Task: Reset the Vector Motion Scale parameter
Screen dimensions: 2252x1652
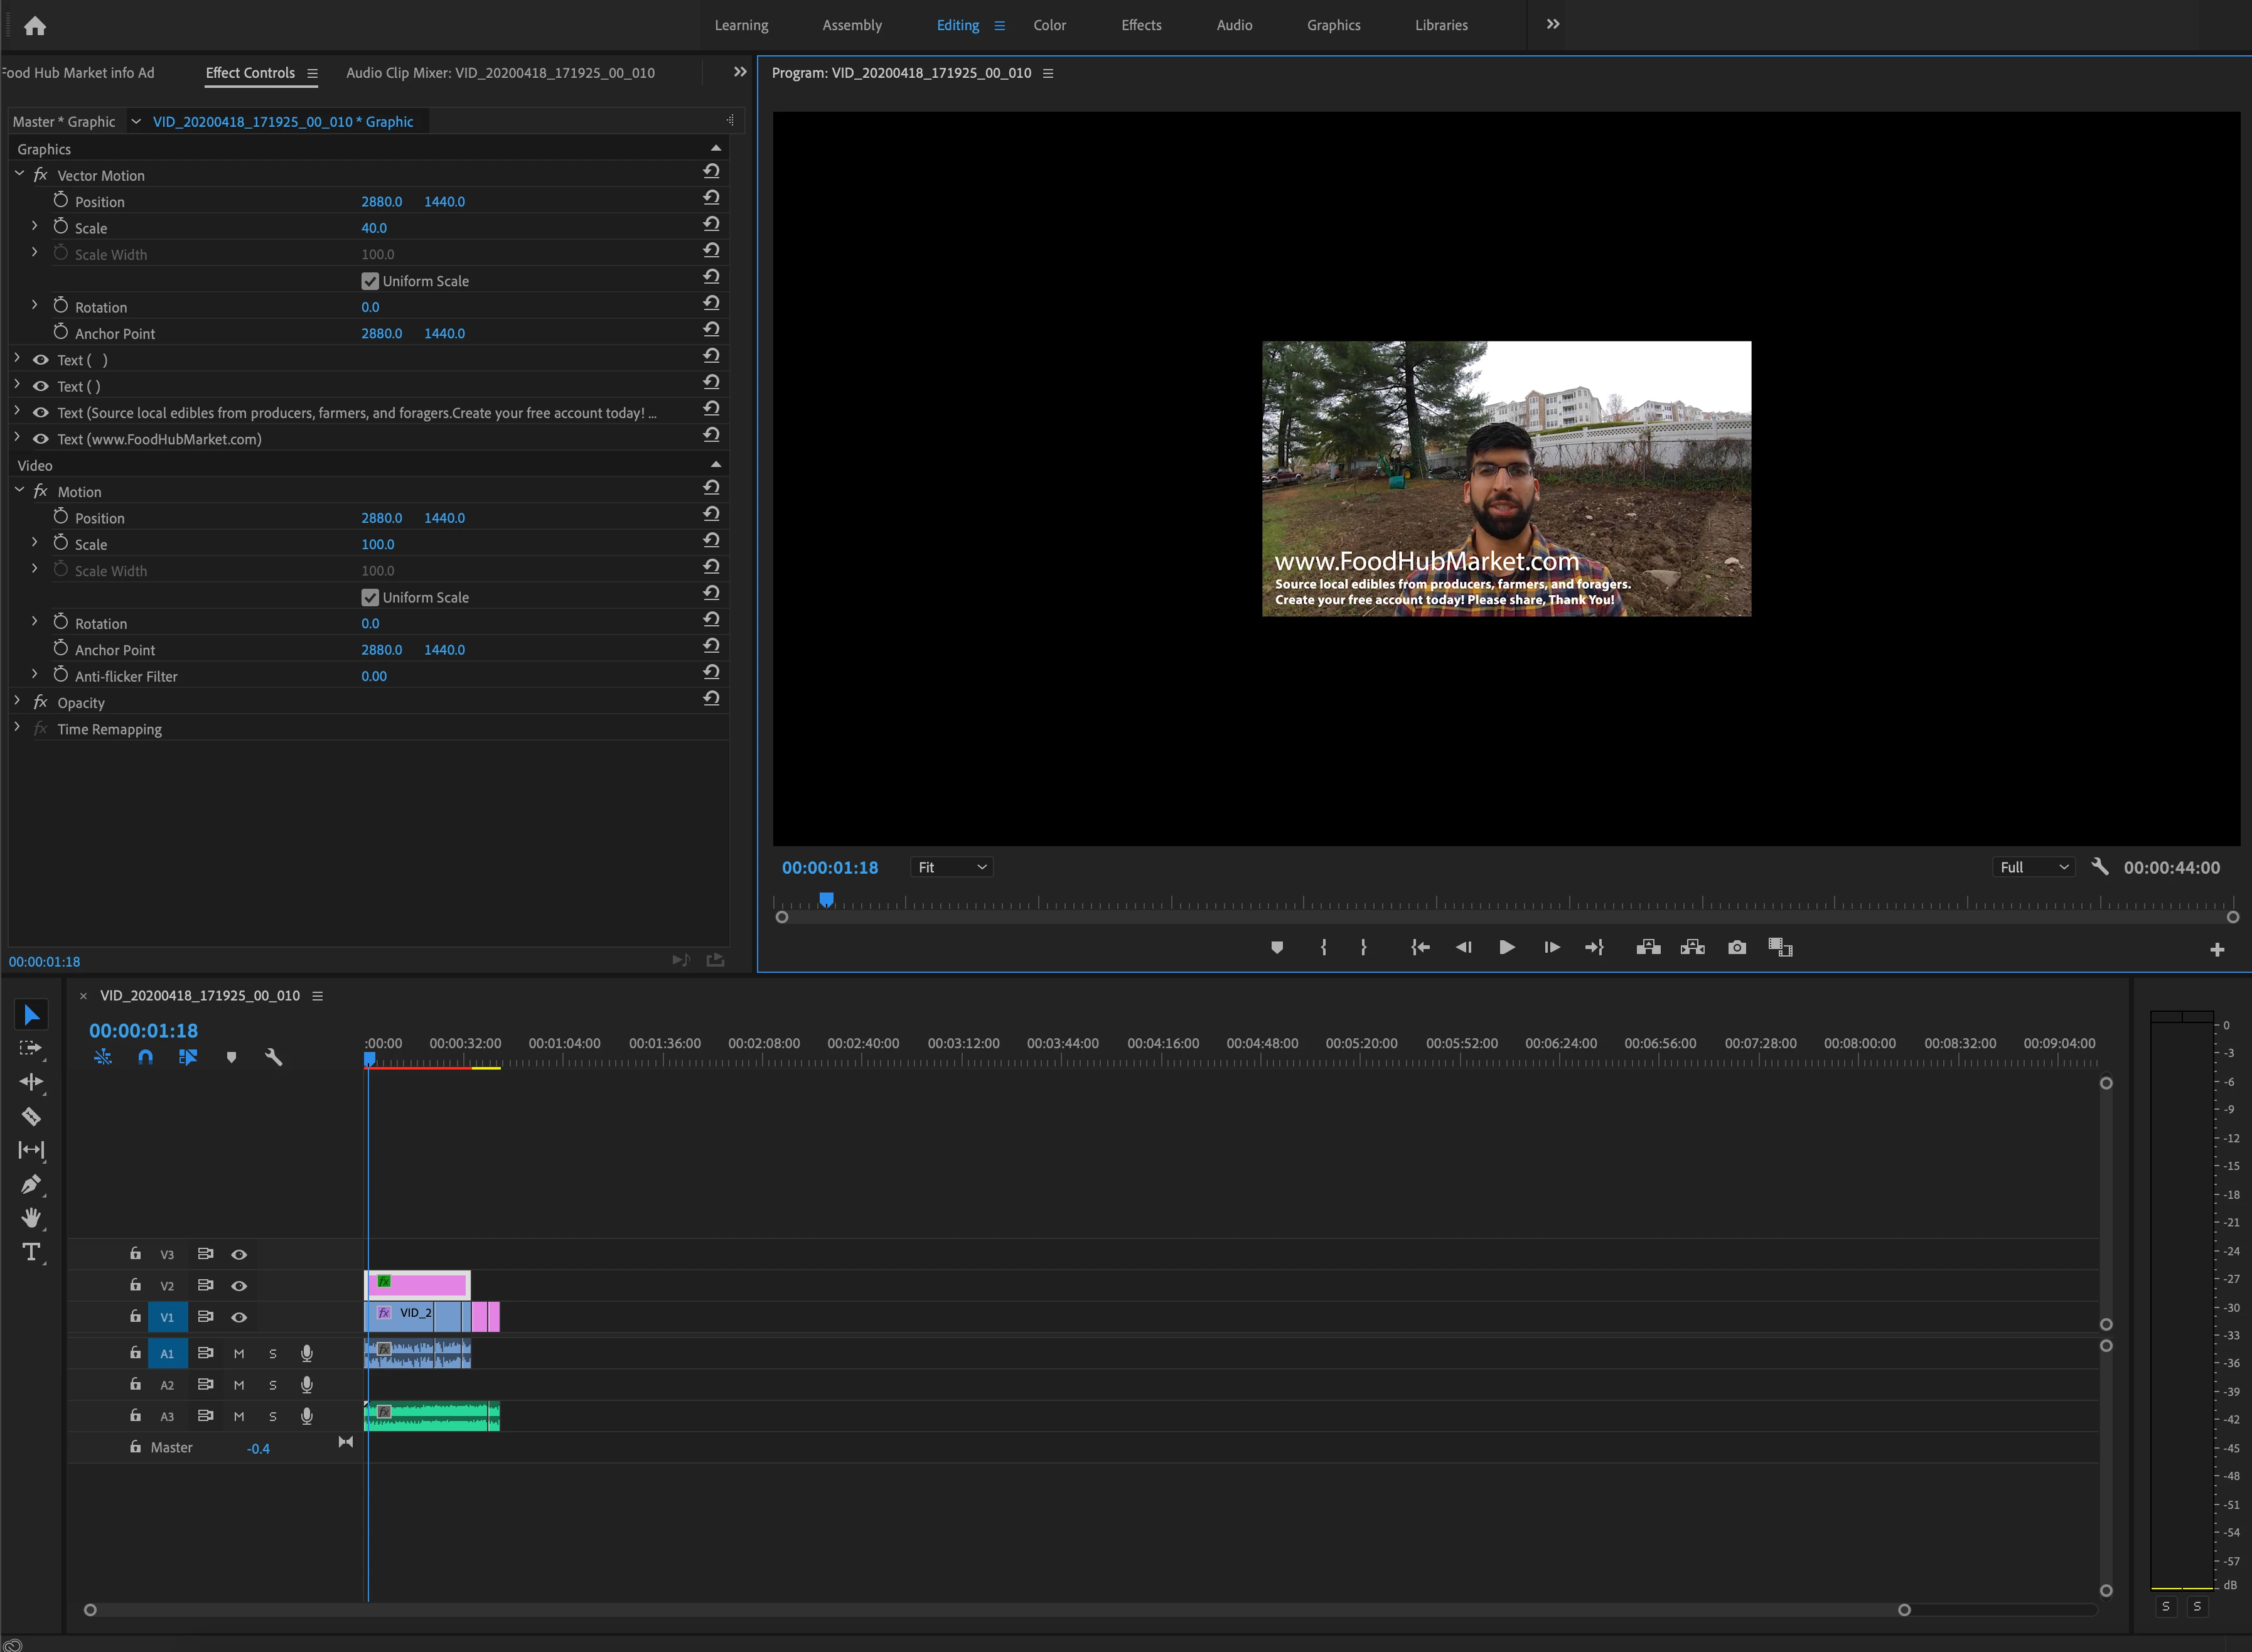Action: (x=711, y=224)
